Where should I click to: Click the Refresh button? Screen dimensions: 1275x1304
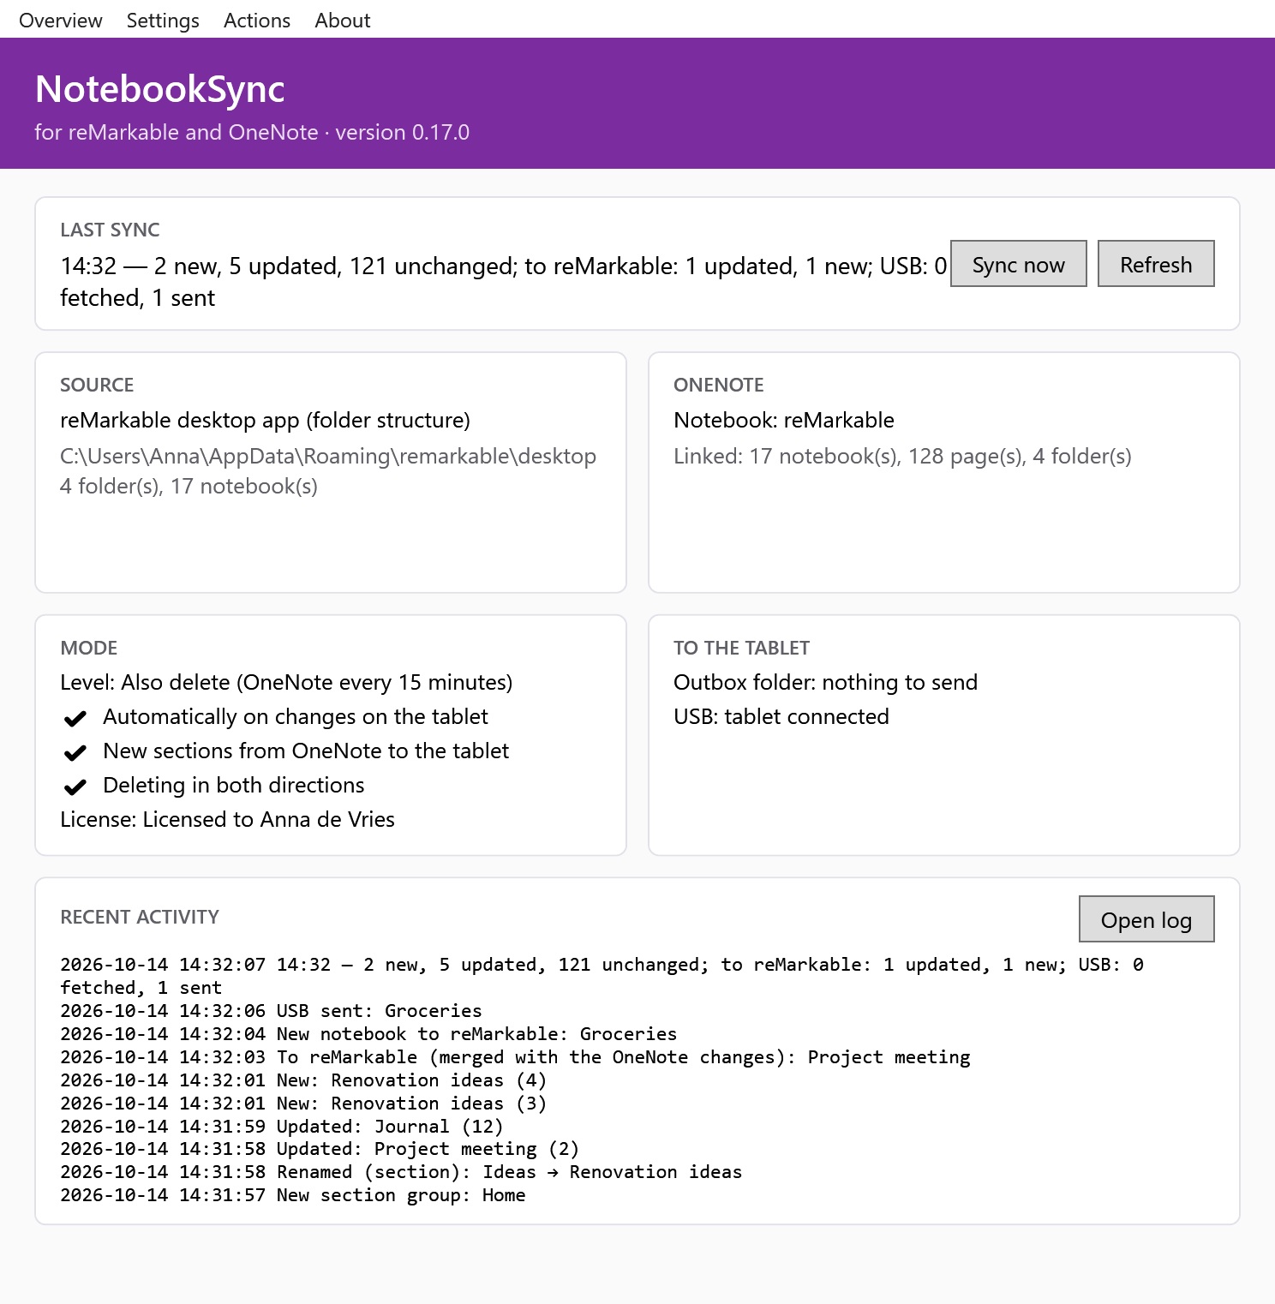coord(1156,264)
